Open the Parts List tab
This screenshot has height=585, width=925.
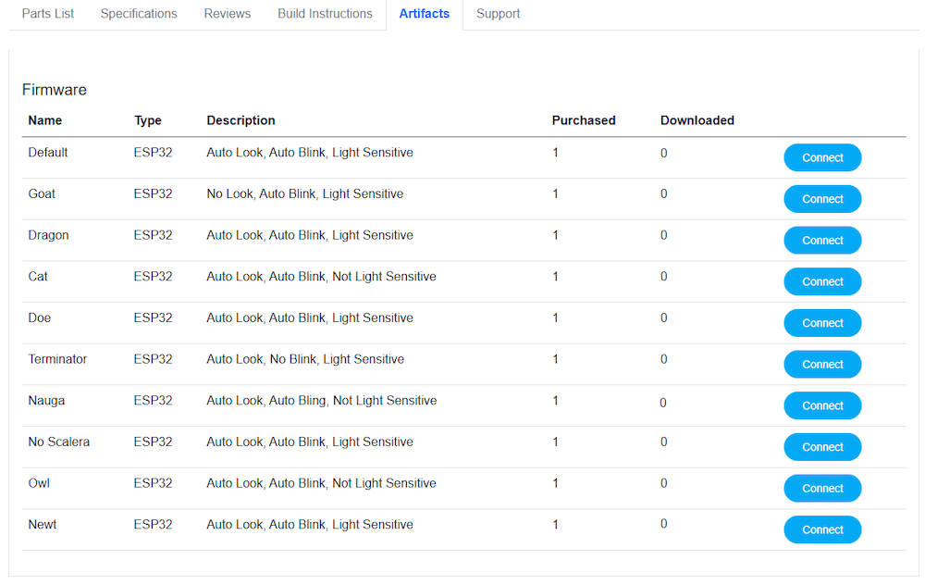point(48,14)
